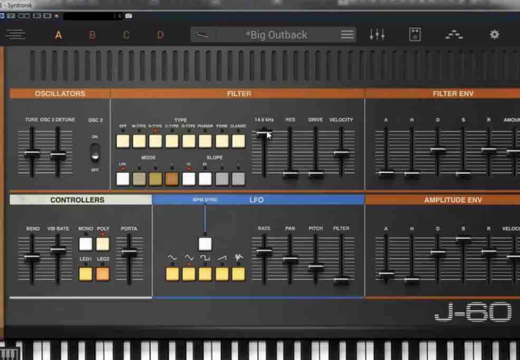Switch to part A tab
The width and height of the screenshot is (520, 360).
coord(59,35)
